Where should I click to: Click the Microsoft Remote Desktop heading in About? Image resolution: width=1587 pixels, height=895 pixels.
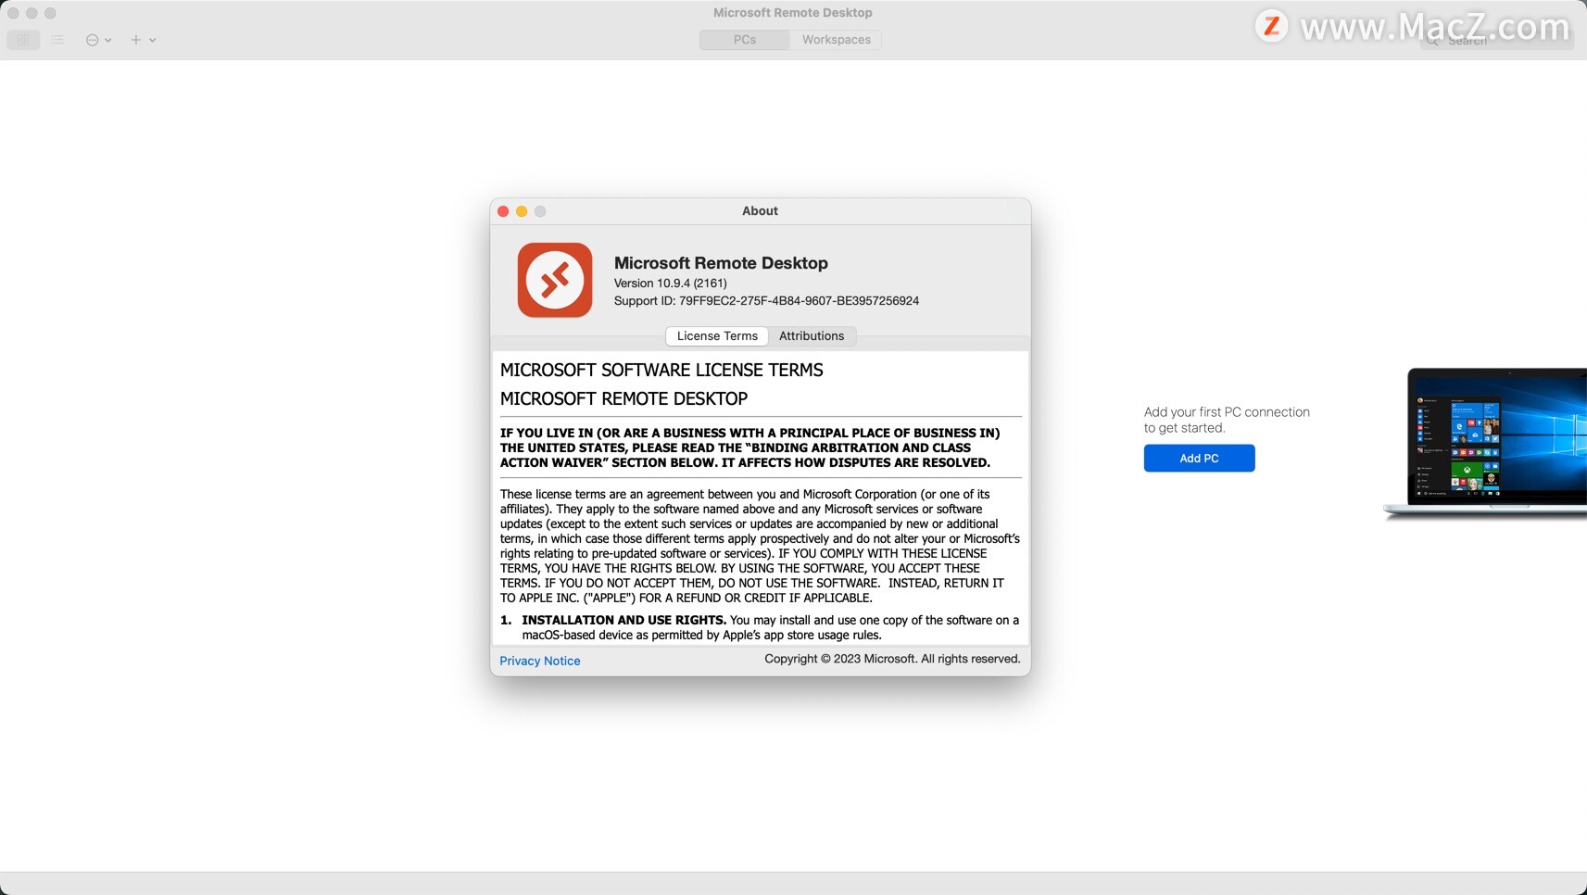tap(721, 263)
